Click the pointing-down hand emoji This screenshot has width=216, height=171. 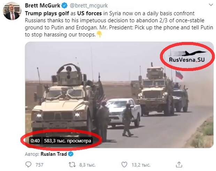(x=99, y=34)
